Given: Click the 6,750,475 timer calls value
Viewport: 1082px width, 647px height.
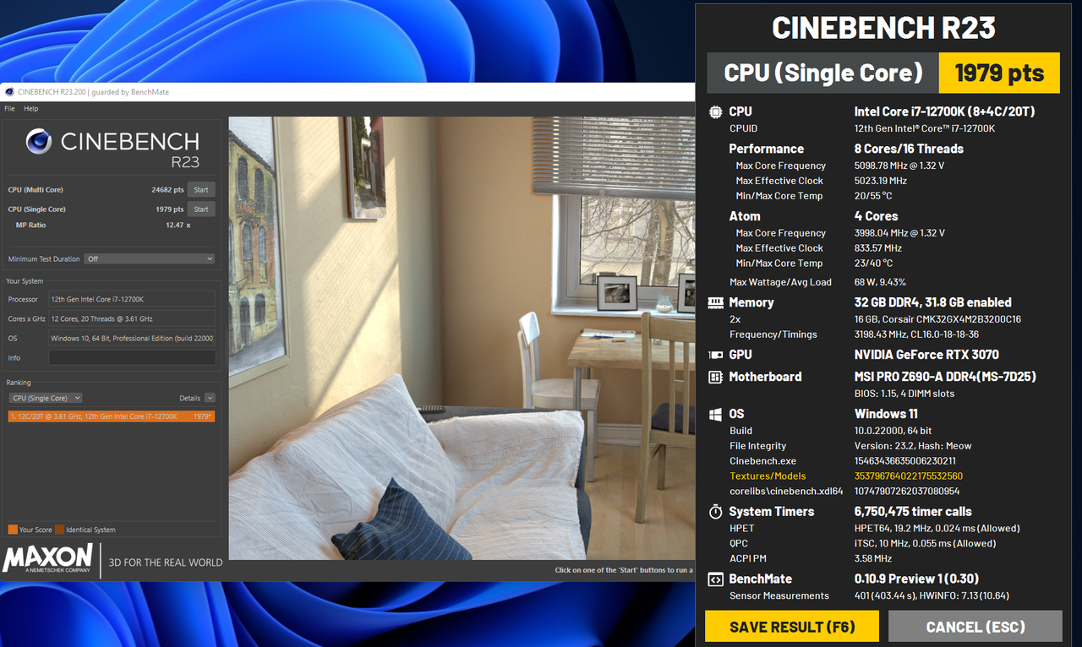Looking at the screenshot, I should coord(913,511).
